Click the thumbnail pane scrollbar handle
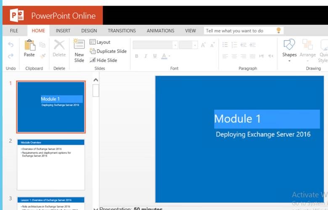The width and height of the screenshot is (328, 210). coord(95,90)
